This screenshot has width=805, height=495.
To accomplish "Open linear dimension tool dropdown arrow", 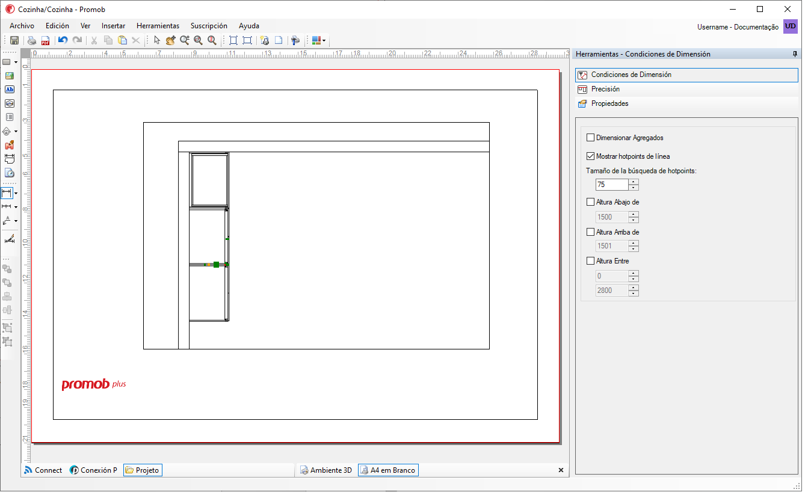I will point(16,193).
